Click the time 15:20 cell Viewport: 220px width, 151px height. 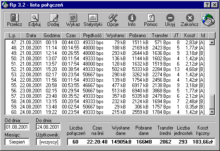pos(51,69)
